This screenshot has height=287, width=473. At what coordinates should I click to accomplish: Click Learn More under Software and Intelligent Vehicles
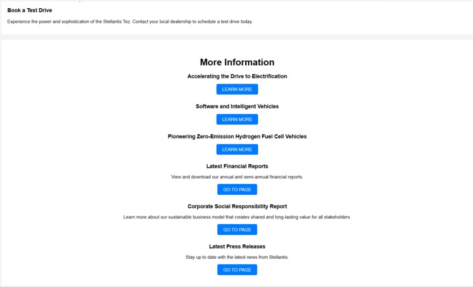237,119
